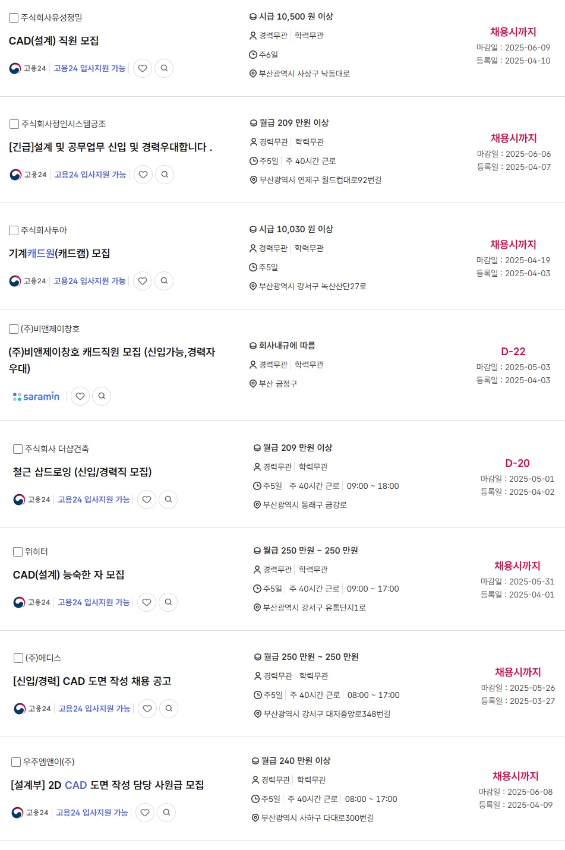Image resolution: width=565 pixels, height=850 pixels.
Task: Favorite the (주)에디스 CAD 도면 작성 posting
Action: tap(147, 709)
